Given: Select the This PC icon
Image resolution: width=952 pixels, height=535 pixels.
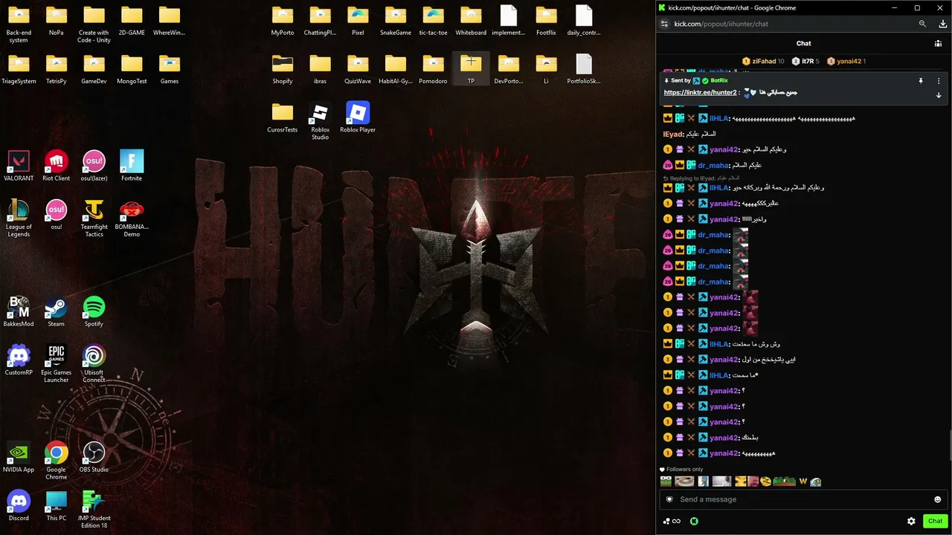Looking at the screenshot, I should pos(57,506).
